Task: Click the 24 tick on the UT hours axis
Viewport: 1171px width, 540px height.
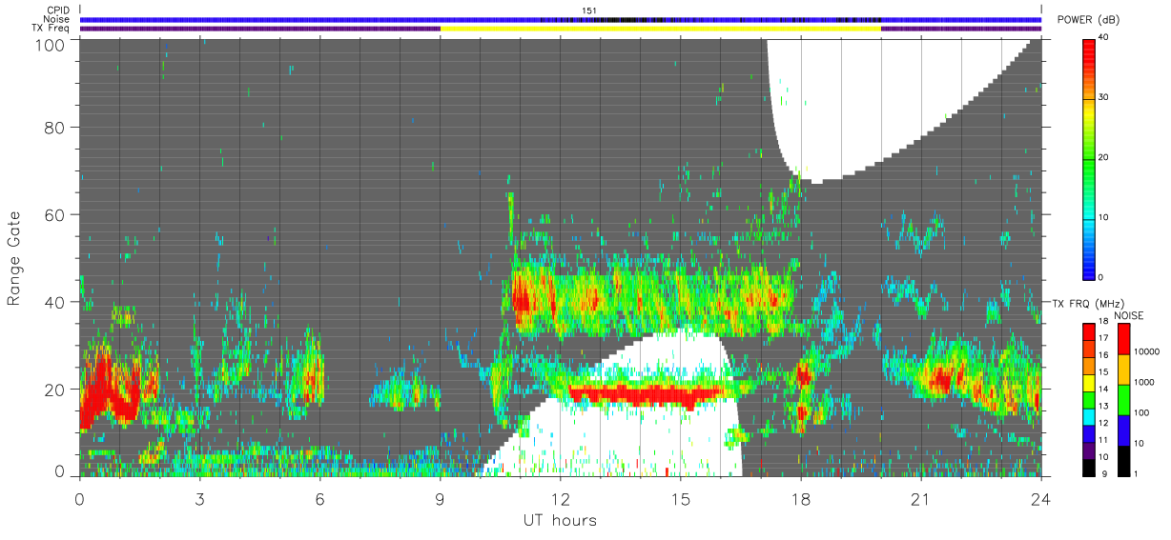Action: click(x=1040, y=499)
